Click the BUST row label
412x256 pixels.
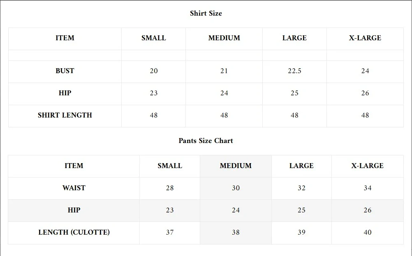pos(65,71)
